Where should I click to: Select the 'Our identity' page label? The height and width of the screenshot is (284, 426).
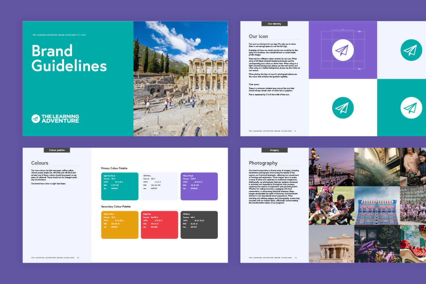coord(274,24)
